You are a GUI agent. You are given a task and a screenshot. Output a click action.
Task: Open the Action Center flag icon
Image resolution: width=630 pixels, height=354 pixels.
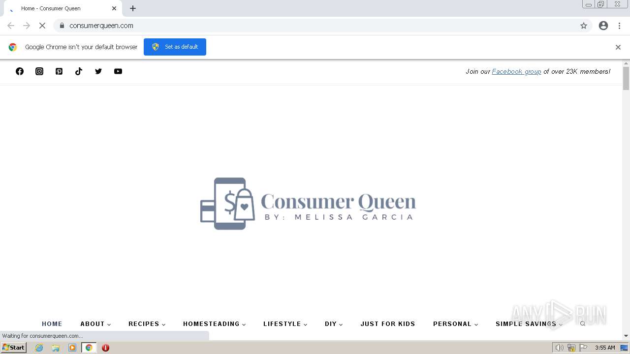(583, 348)
